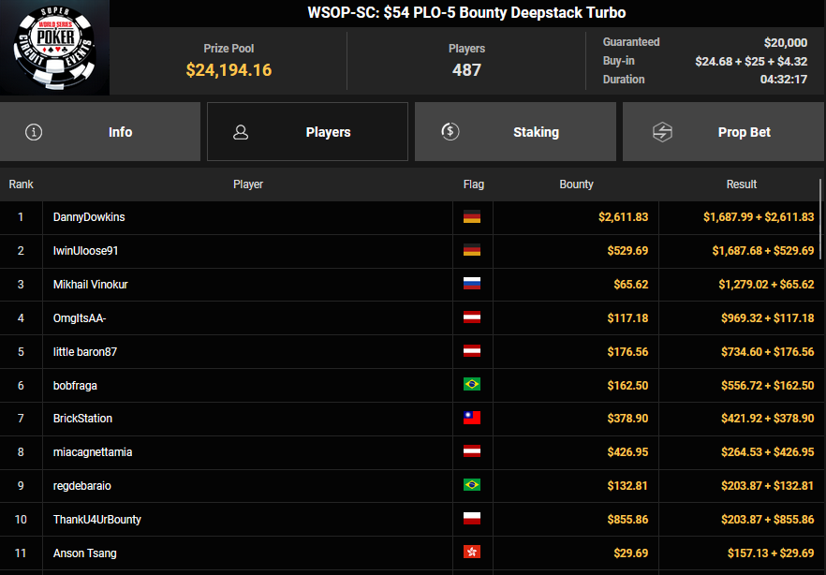
Task: Click the Hong Kong flag for Anson Tsang
Action: 472,553
